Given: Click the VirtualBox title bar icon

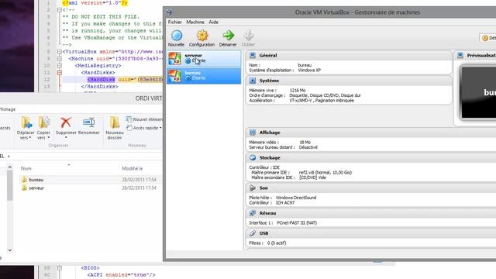Looking at the screenshot, I should [170, 12].
